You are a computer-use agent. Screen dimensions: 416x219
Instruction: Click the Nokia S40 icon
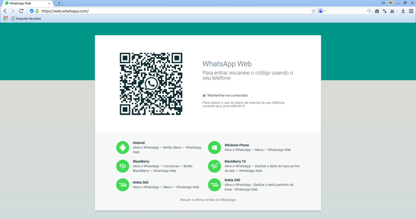pyautogui.click(x=214, y=184)
